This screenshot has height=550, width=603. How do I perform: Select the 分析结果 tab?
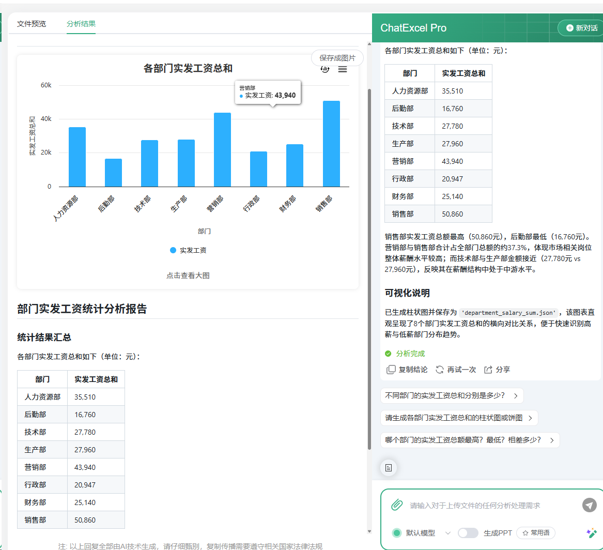coord(81,24)
